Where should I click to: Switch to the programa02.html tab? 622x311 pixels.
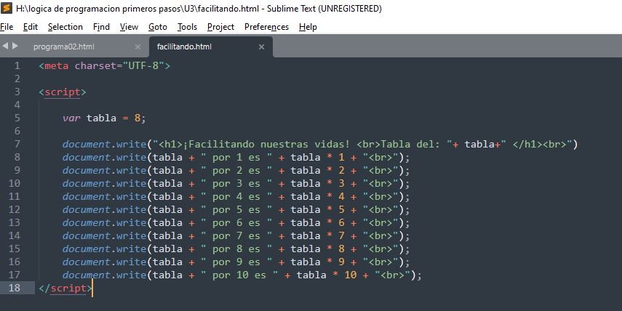pos(64,47)
